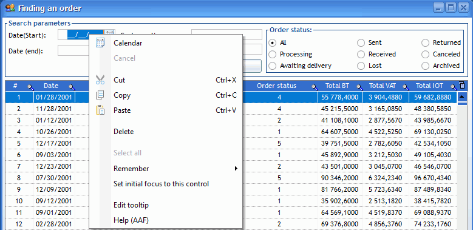Click Total BT value 90 346,2000

340,178
